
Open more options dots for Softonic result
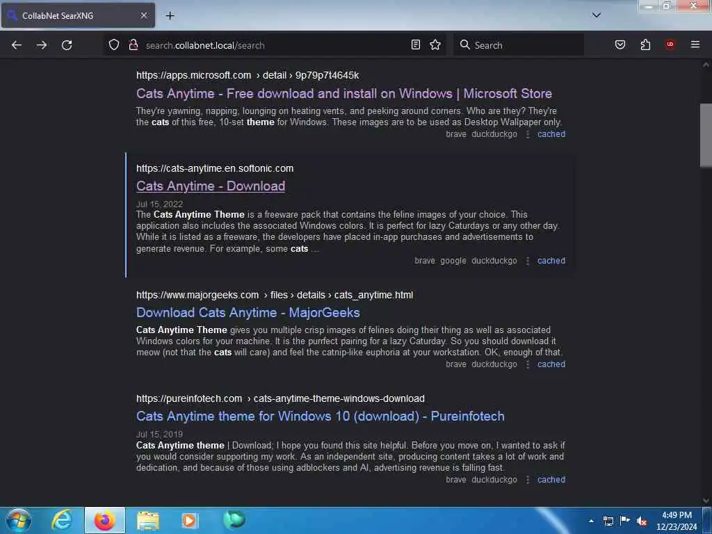click(528, 261)
